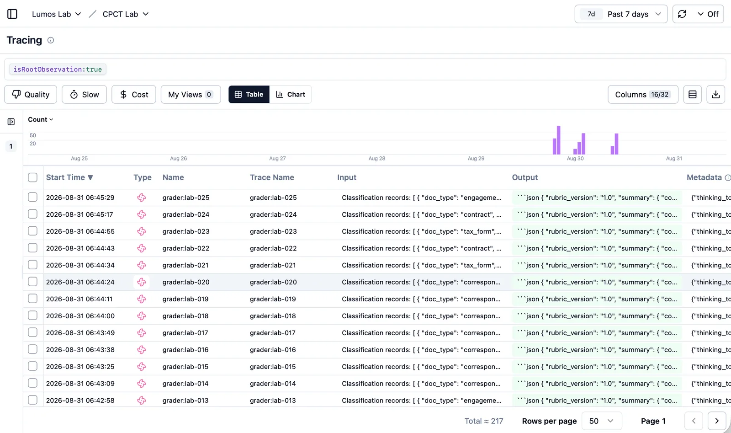This screenshot has width=731, height=433.
Task: Check the grader:lab-024 row checkbox
Action: point(32,214)
